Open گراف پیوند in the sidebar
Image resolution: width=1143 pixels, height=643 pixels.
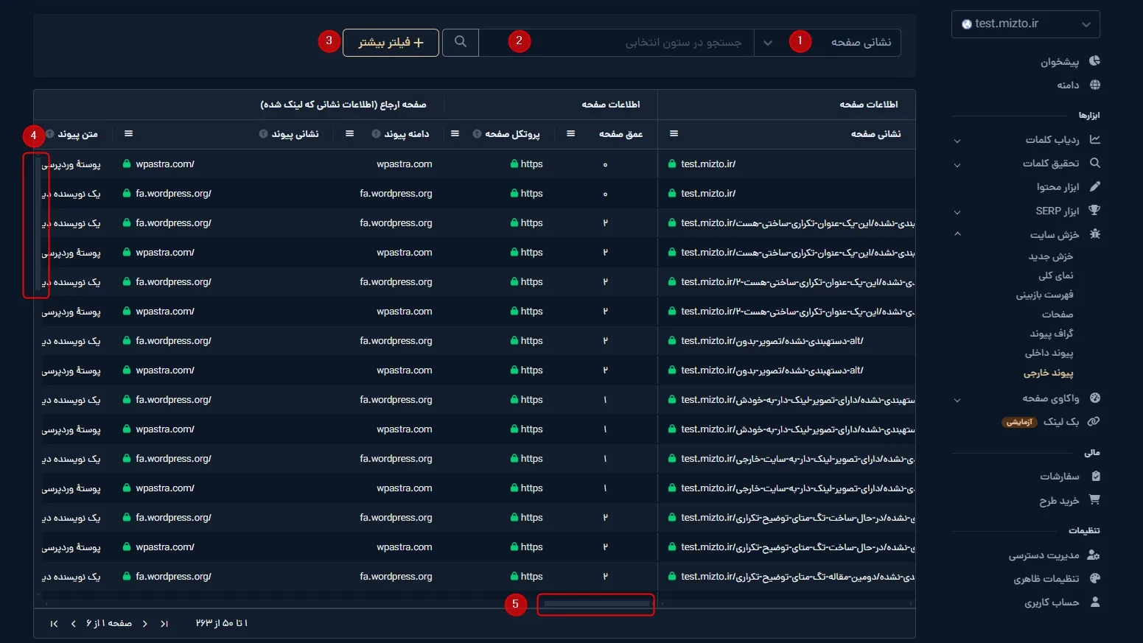pos(1052,334)
